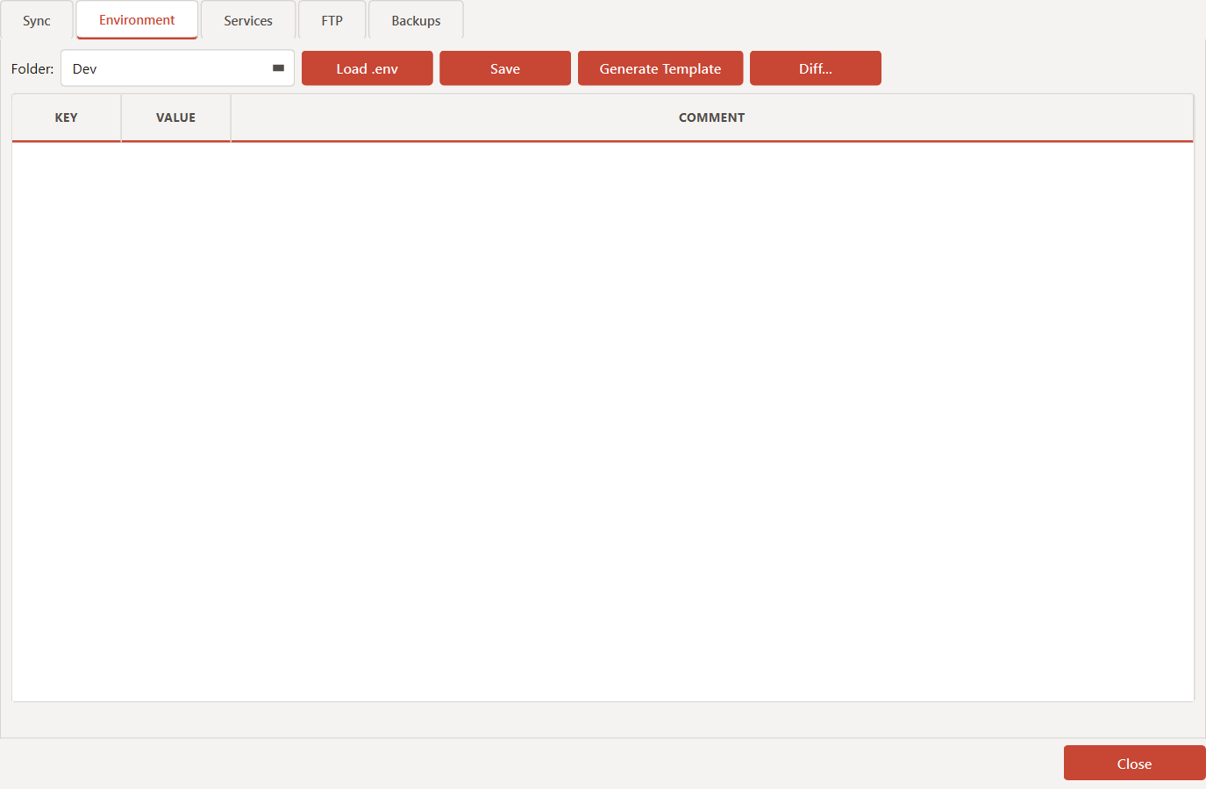The width and height of the screenshot is (1206, 789).
Task: Click the Folder label
Action: pyautogui.click(x=32, y=68)
